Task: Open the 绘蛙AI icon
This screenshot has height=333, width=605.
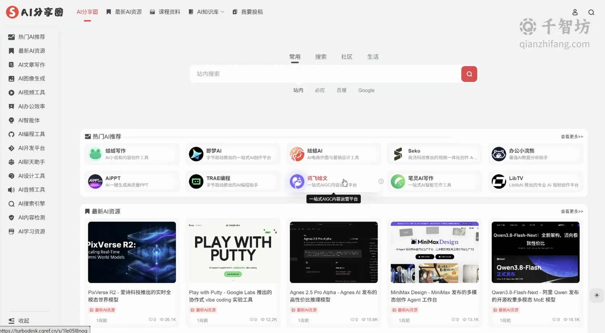Action: click(297, 154)
